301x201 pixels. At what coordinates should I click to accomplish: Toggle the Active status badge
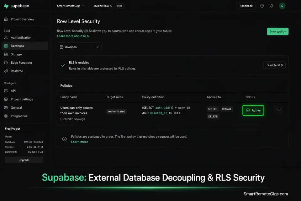click(253, 111)
